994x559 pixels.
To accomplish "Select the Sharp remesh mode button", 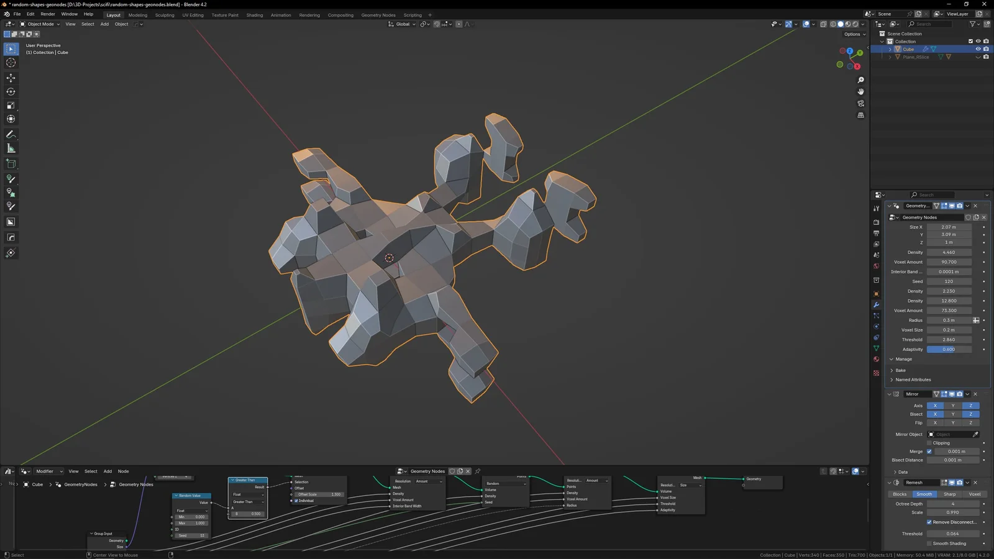I will point(949,494).
